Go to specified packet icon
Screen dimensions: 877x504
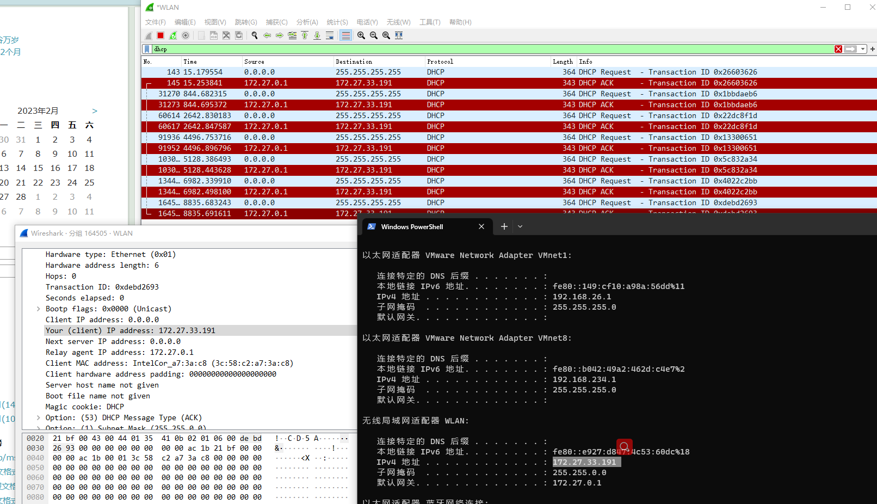pos(292,35)
